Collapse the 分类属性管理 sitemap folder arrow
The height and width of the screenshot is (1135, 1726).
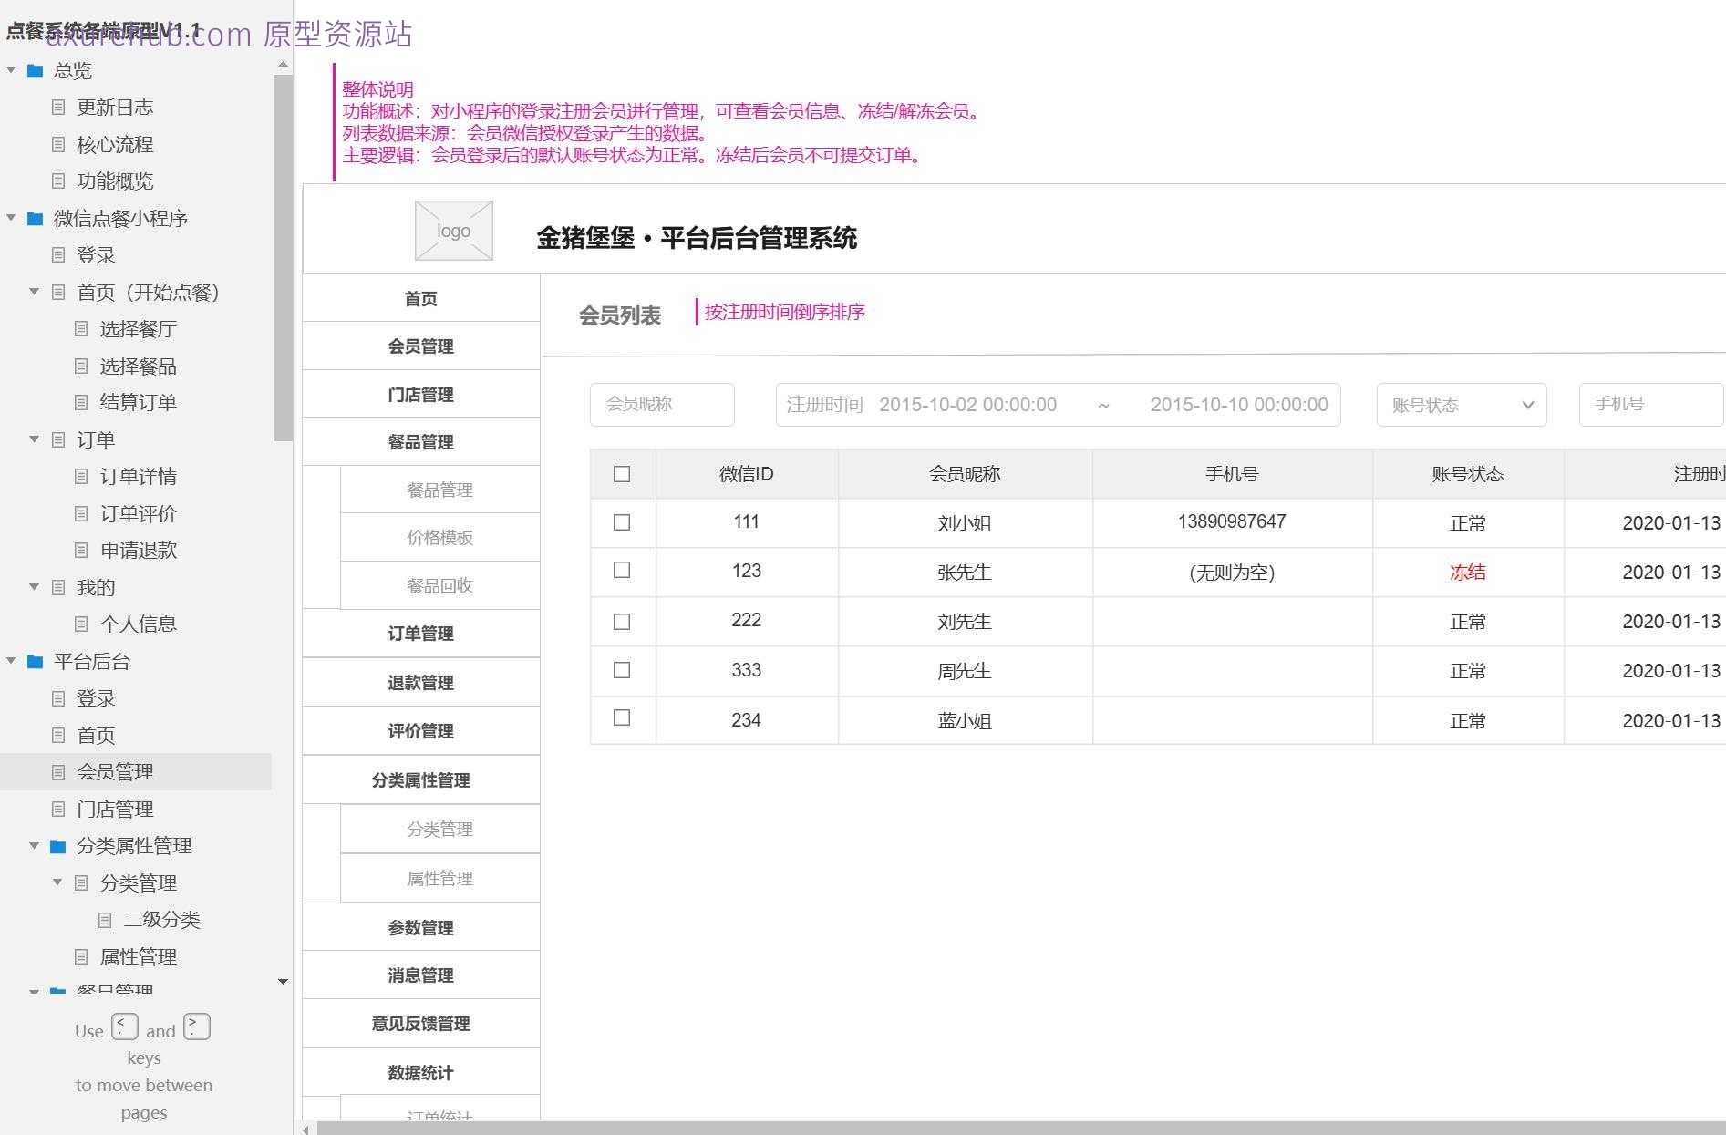pyautogui.click(x=34, y=846)
